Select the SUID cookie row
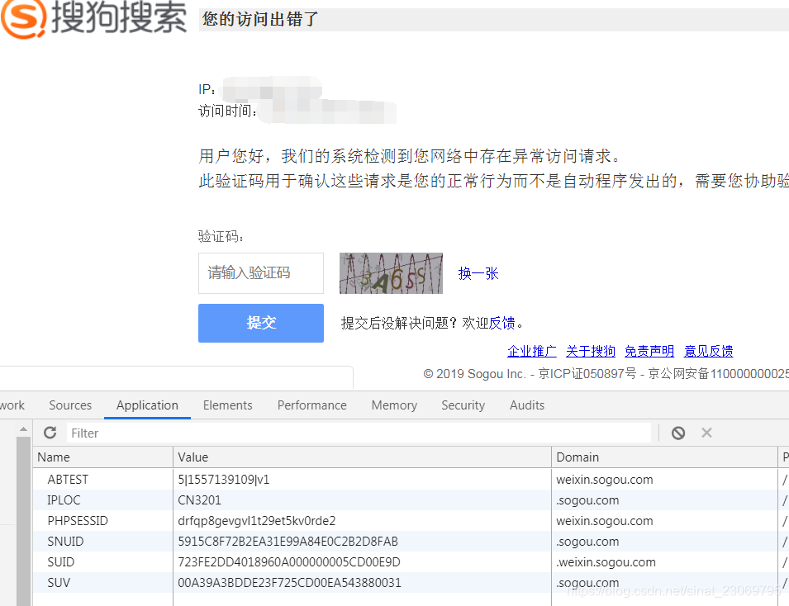 click(x=410, y=562)
